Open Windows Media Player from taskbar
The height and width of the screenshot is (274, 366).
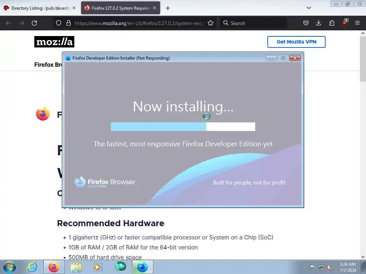(x=98, y=267)
